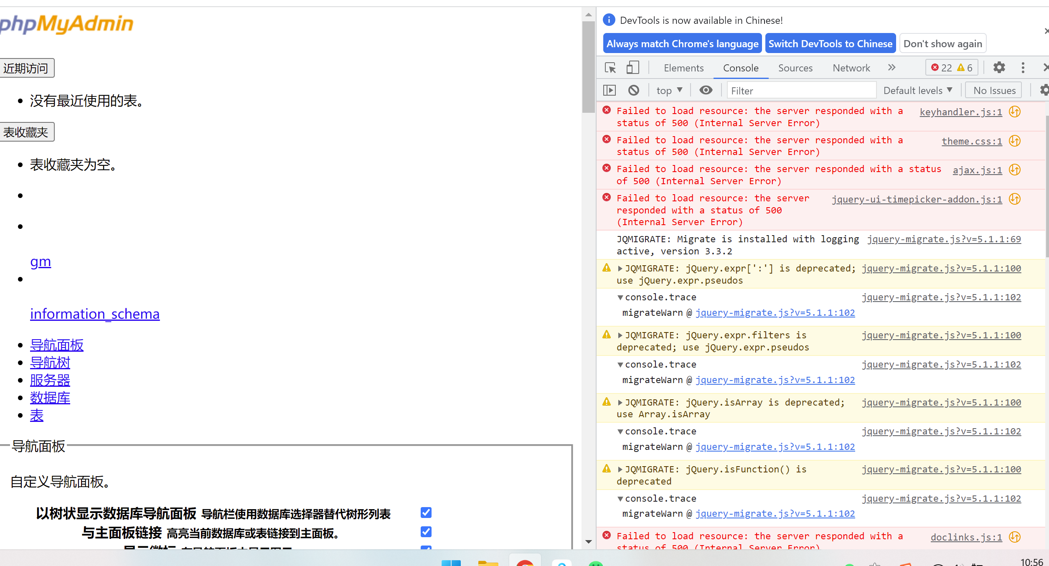The width and height of the screenshot is (1049, 566).
Task: Collapse the console.trace under the jQuery.expr[':'] warning
Action: pos(620,297)
